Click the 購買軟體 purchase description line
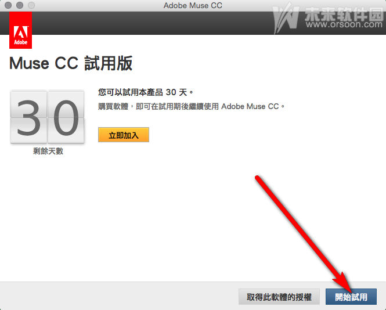This screenshot has width=386, height=310. pos(192,106)
